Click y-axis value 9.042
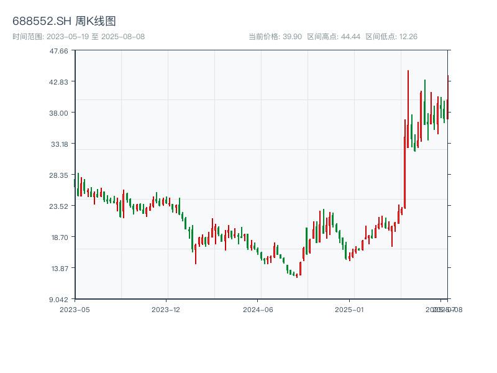The image size is (497, 373). click(58, 300)
